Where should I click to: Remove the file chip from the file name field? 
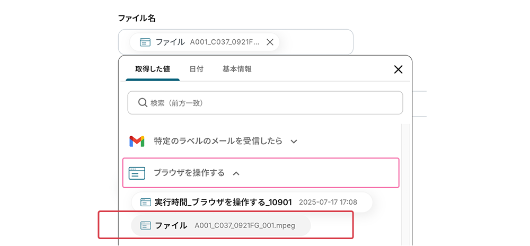pyautogui.click(x=270, y=42)
